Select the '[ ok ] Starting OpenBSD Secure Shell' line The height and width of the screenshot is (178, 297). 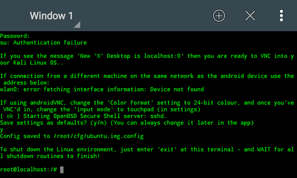pos(83,116)
